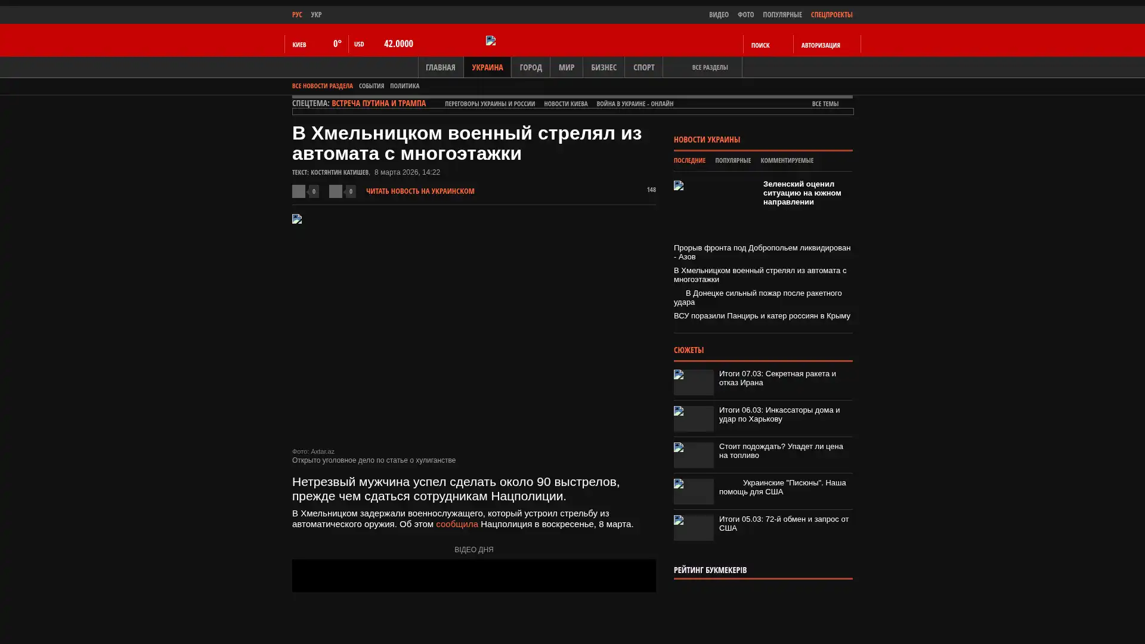Expand the Все разделы menu
Viewport: 1145px width, 644px height.
pos(709,67)
